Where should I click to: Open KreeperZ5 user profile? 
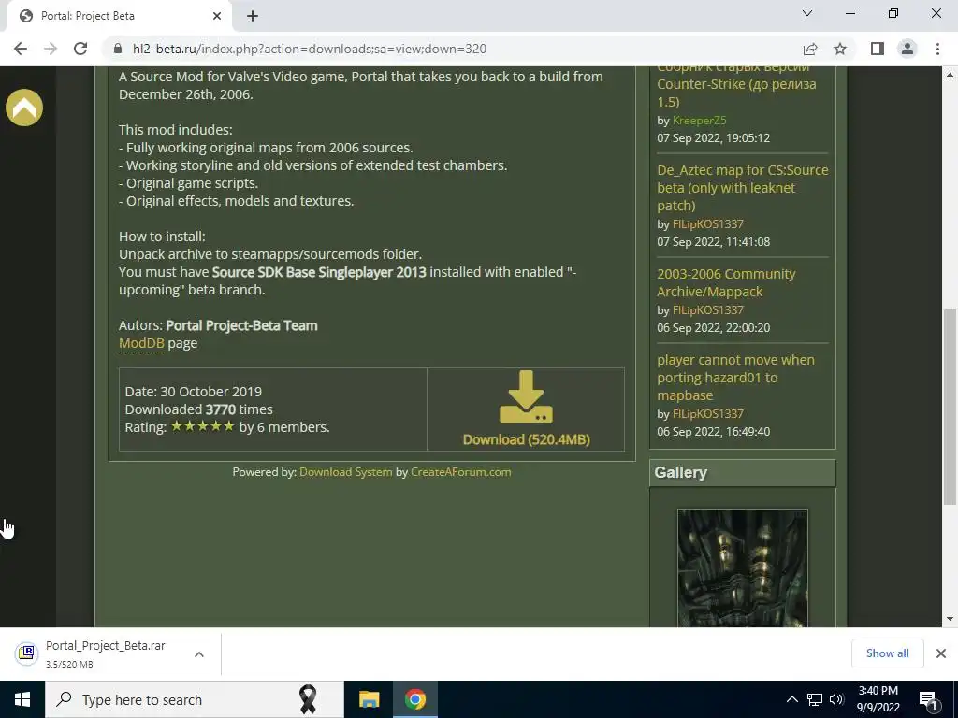[699, 121]
